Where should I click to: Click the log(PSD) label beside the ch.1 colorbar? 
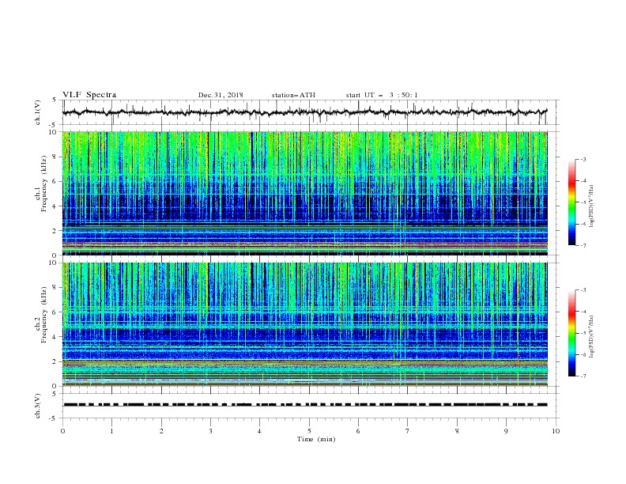(x=592, y=206)
